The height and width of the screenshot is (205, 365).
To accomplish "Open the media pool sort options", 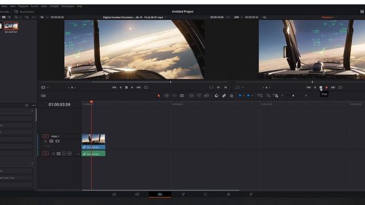I will pyautogui.click(x=27, y=17).
